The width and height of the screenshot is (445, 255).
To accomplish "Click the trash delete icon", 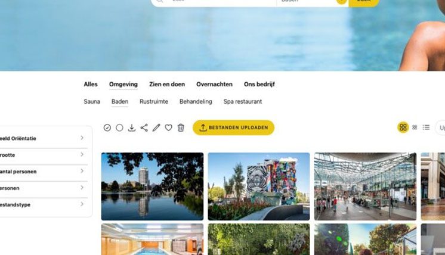I will click(181, 128).
